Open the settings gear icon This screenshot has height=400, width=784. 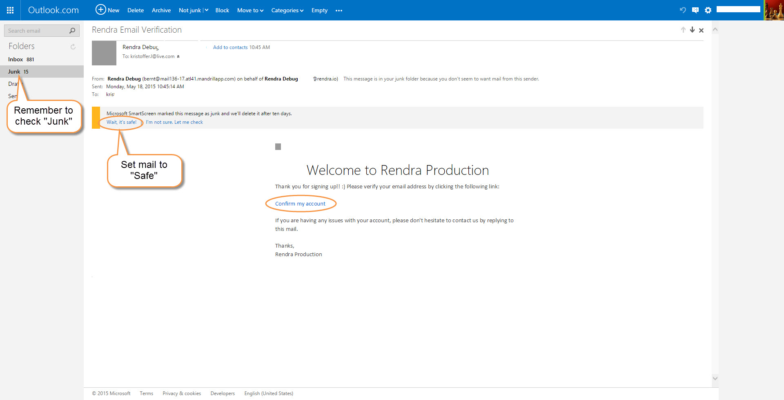(x=708, y=10)
